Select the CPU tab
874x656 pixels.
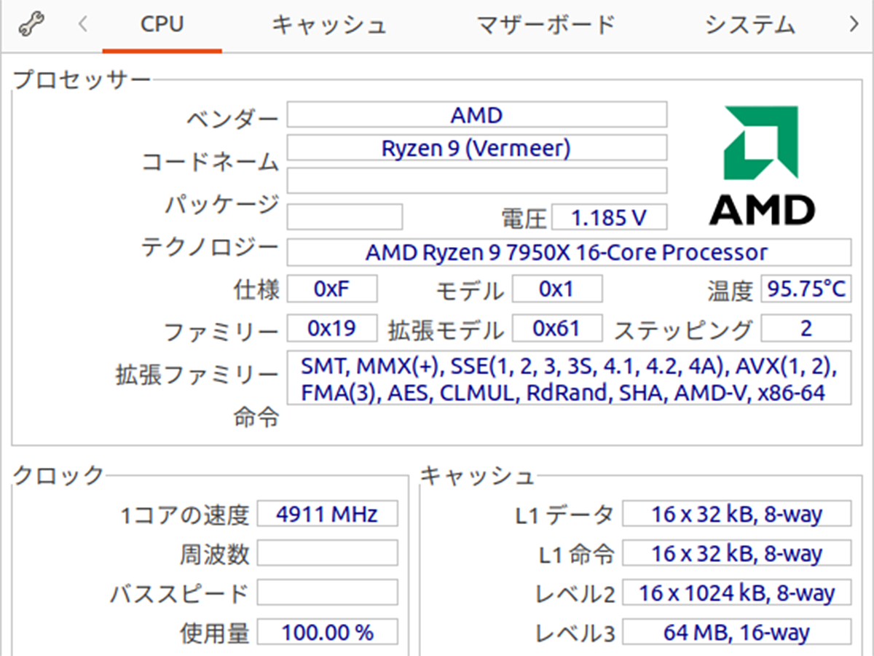162,26
